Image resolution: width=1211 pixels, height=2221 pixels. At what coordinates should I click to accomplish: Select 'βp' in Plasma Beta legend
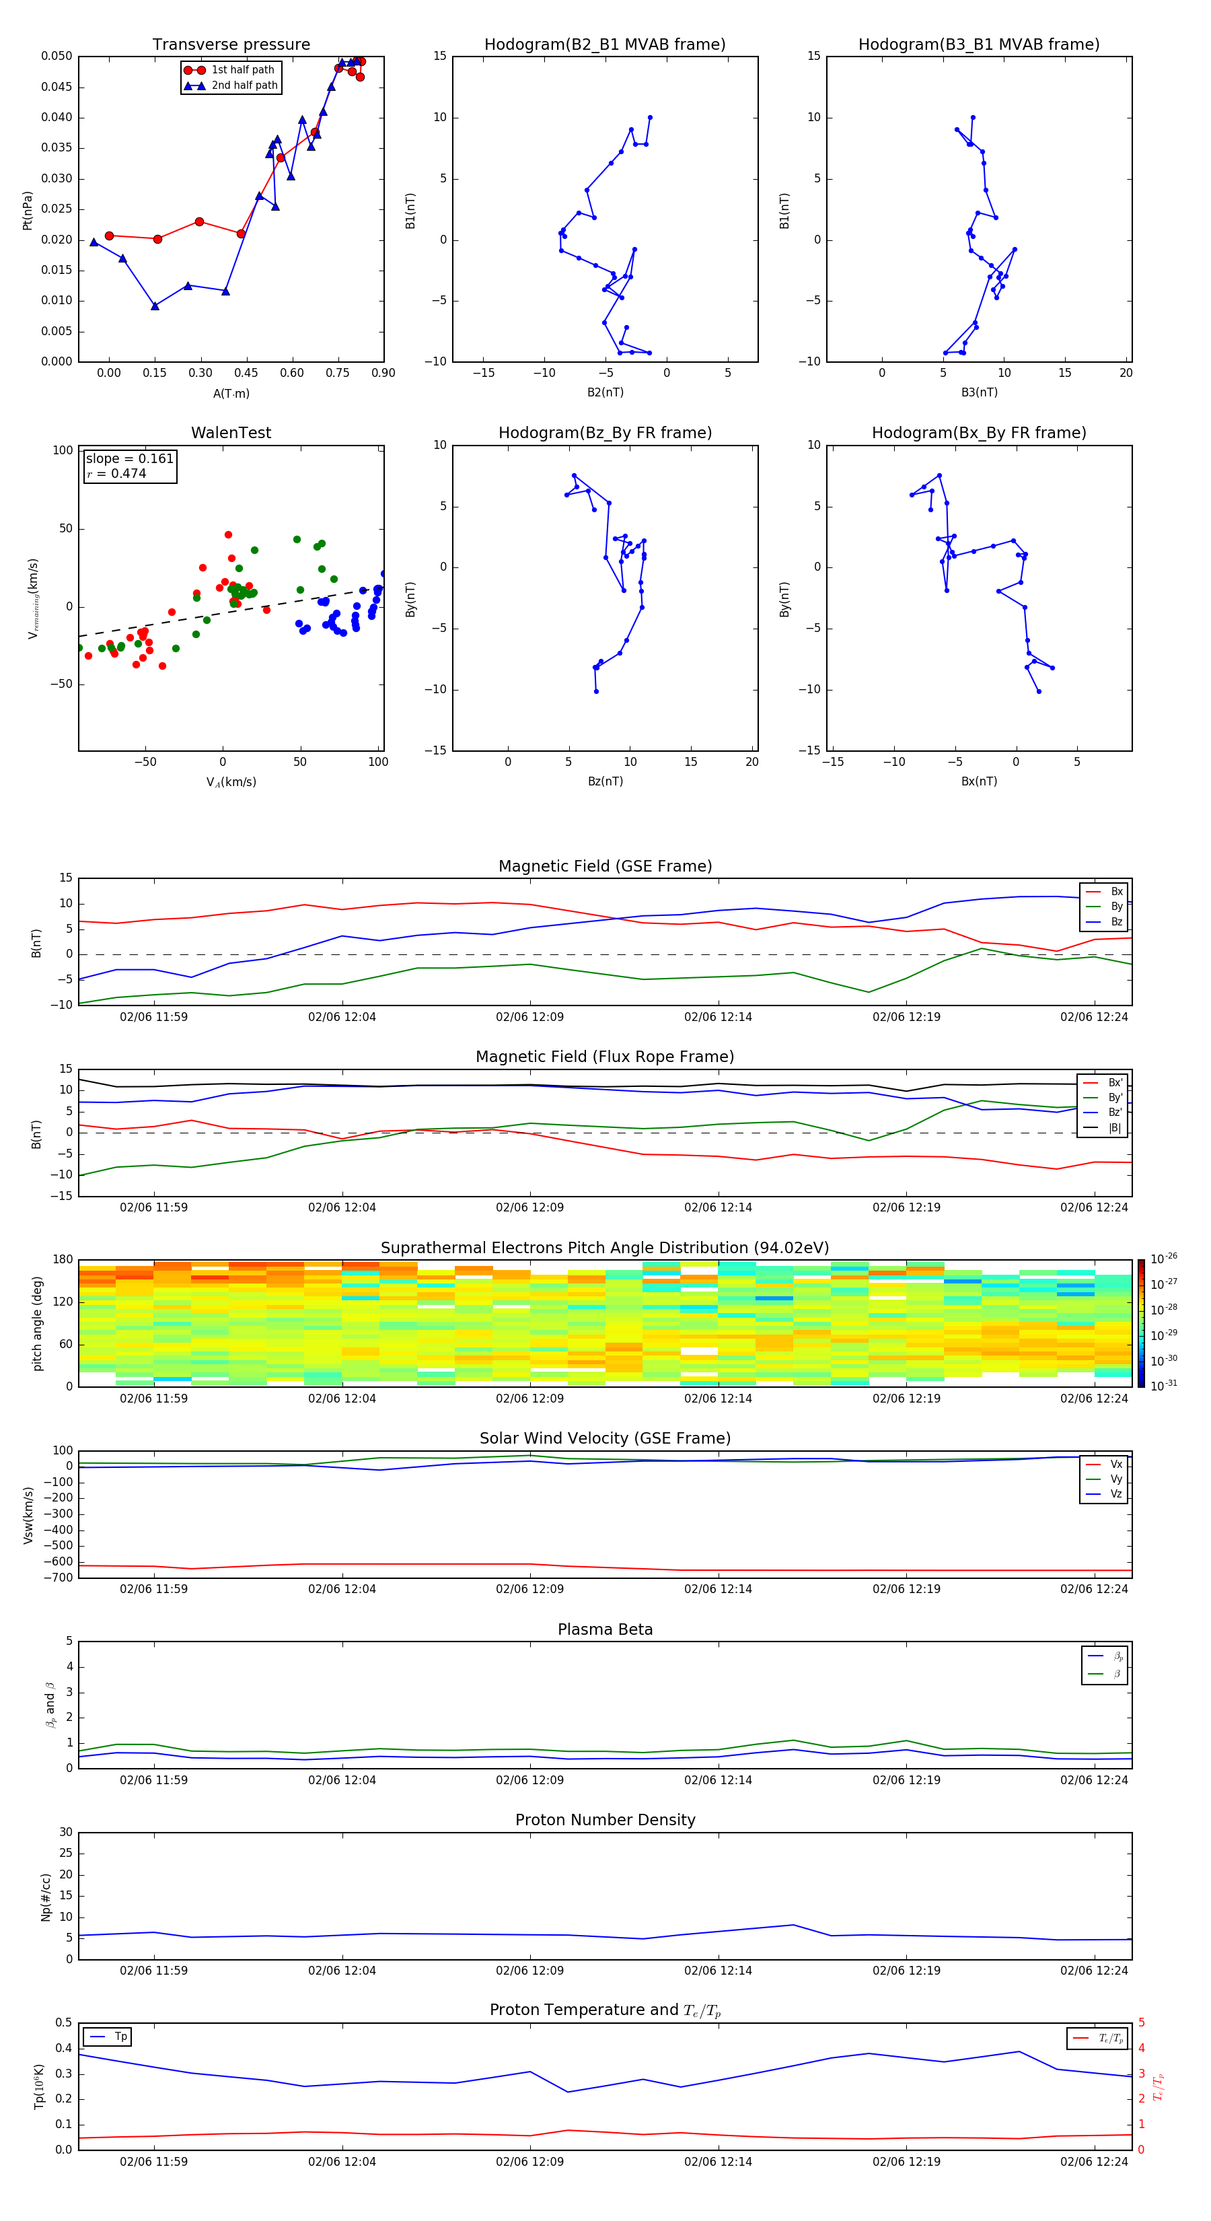pos(1105,1656)
